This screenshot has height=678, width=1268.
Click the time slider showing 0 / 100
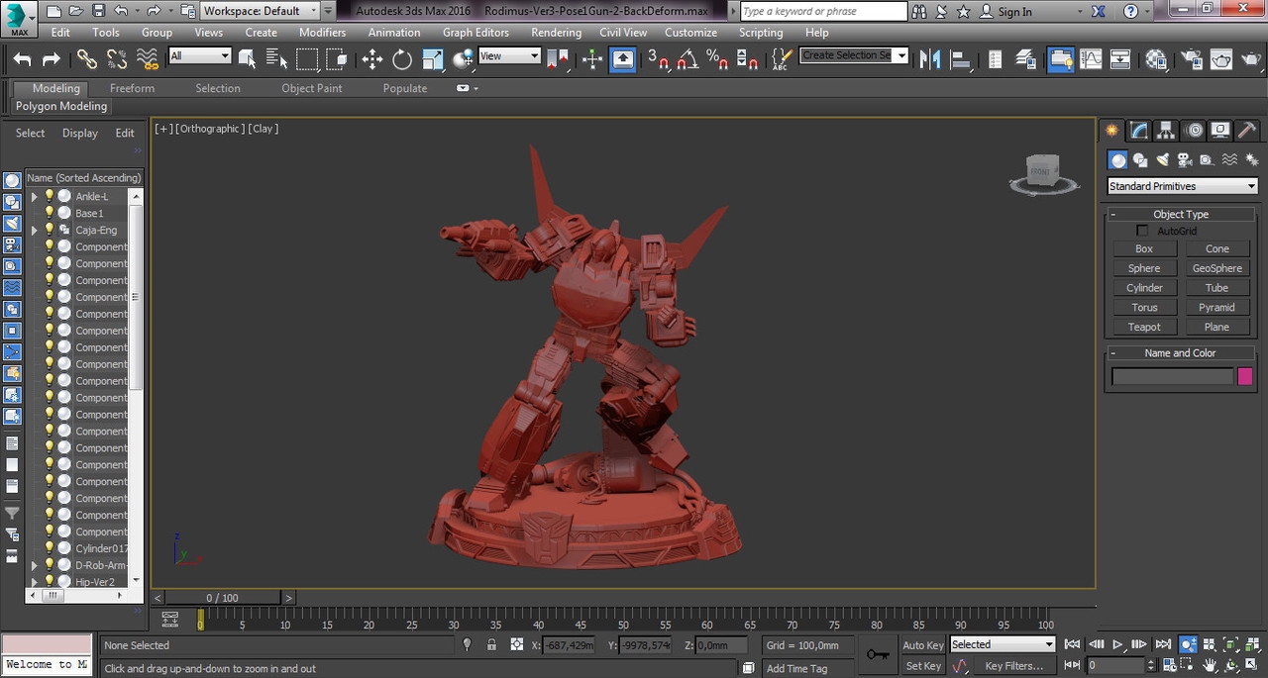pos(223,598)
